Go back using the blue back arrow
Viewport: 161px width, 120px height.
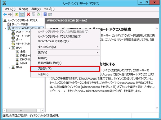point(5,14)
